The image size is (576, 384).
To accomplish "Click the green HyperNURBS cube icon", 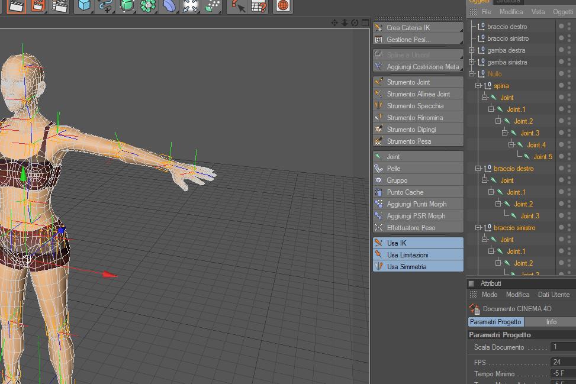I will point(127,5).
